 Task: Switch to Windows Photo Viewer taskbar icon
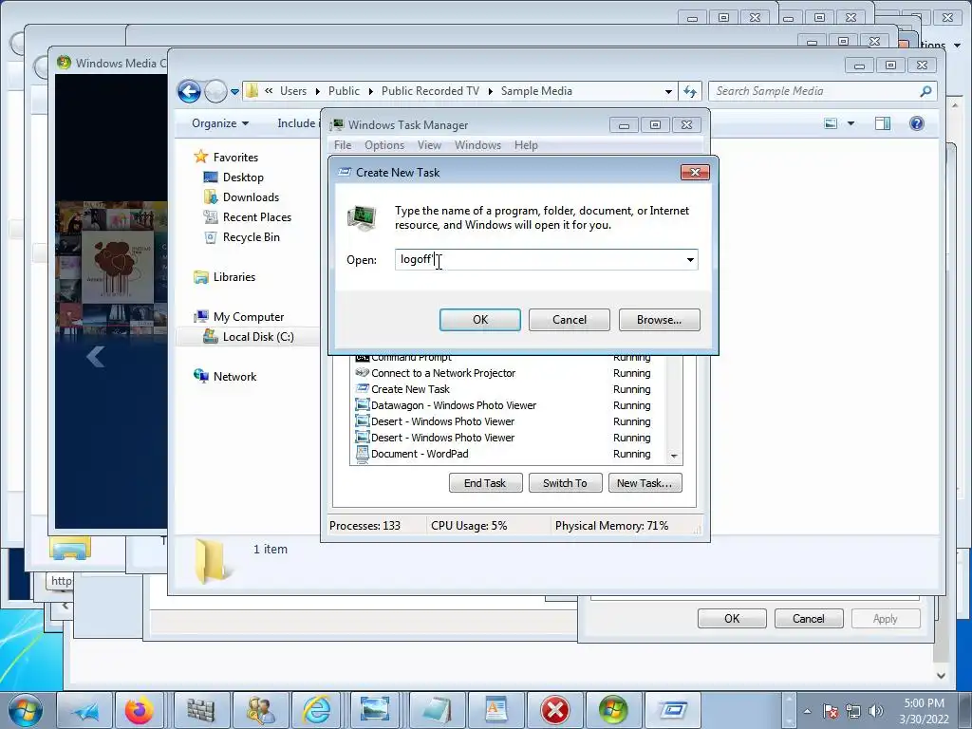pyautogui.click(x=375, y=710)
